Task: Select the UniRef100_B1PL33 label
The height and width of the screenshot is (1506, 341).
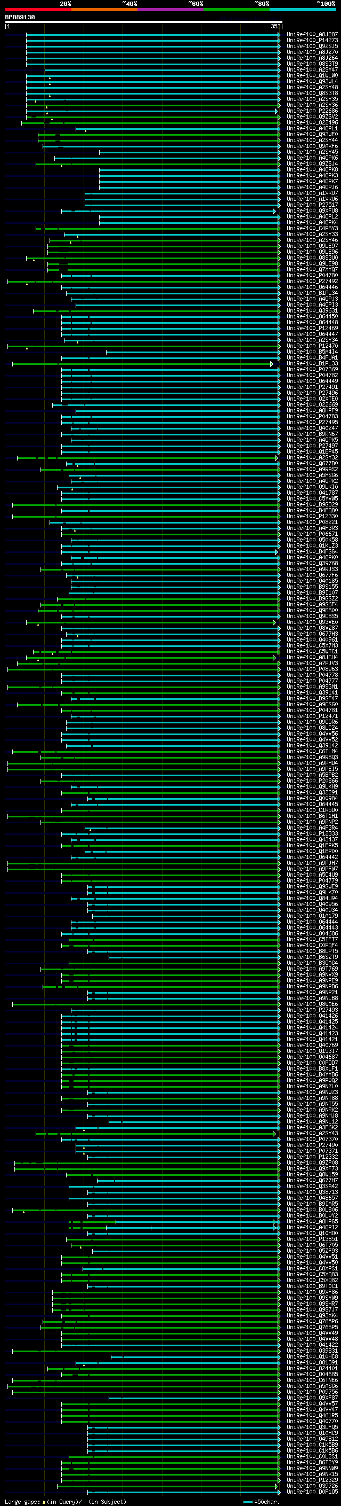Action: coord(312,364)
